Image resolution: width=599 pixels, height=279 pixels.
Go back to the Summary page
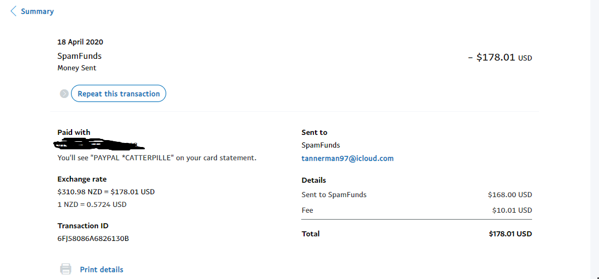pyautogui.click(x=37, y=12)
